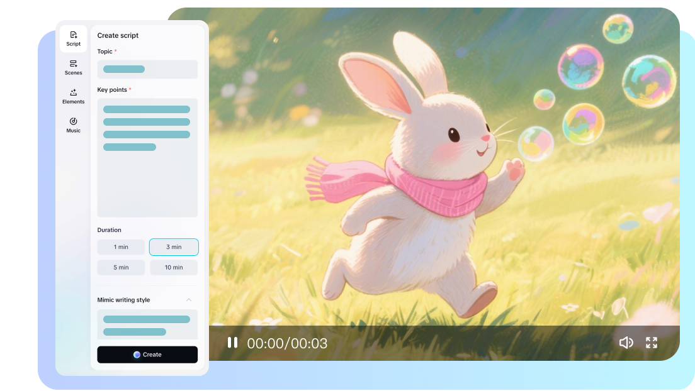
Task: Click the speaker icon in the video player
Action: (x=626, y=342)
